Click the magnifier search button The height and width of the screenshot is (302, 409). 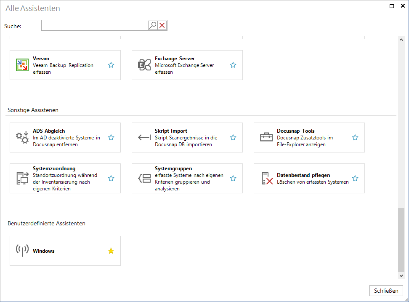[153, 25]
